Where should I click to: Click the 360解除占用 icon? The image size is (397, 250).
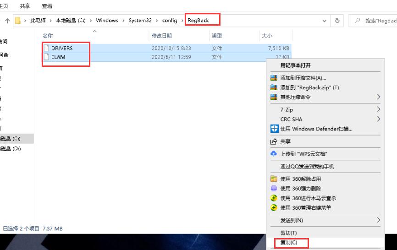(x=274, y=179)
